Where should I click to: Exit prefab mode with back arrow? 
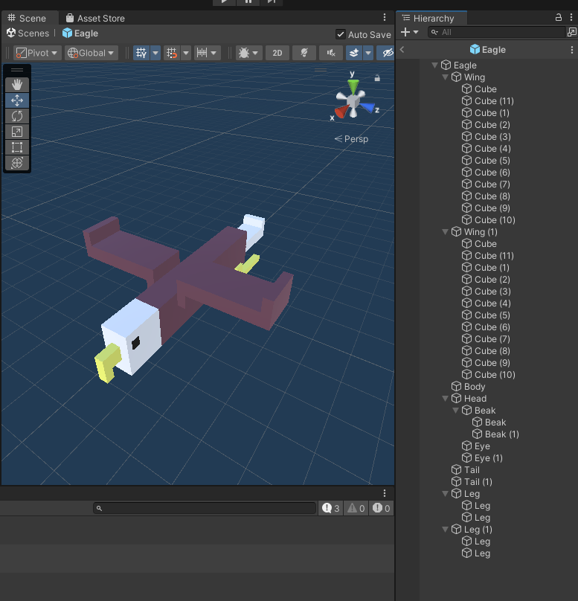point(402,49)
